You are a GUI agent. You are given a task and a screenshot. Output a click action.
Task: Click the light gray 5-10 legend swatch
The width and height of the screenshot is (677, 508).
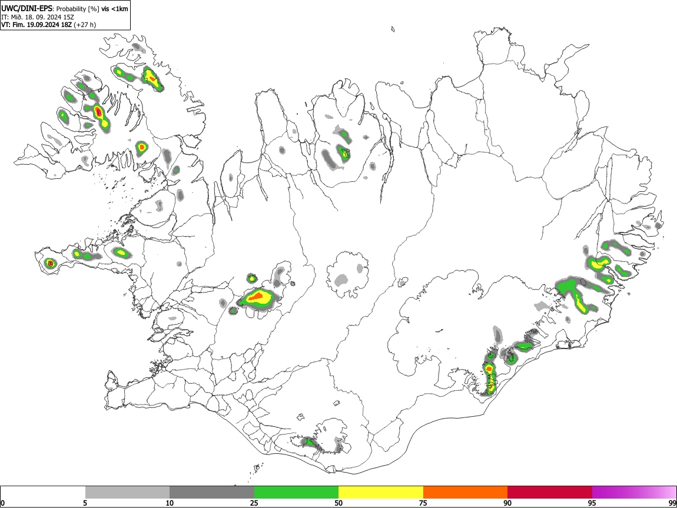(x=127, y=492)
